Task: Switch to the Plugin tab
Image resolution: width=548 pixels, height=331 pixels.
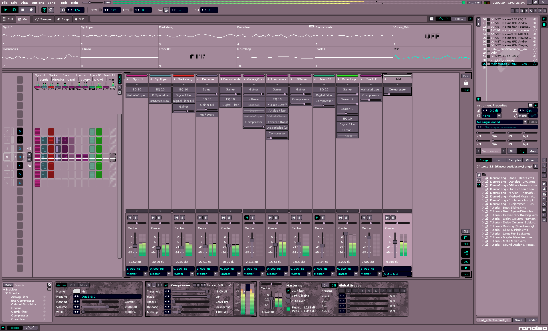Action: [63, 19]
